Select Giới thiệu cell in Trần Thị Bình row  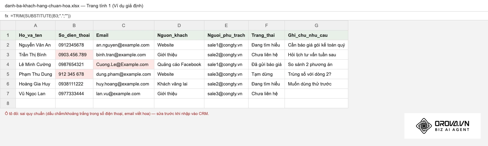coord(179,55)
